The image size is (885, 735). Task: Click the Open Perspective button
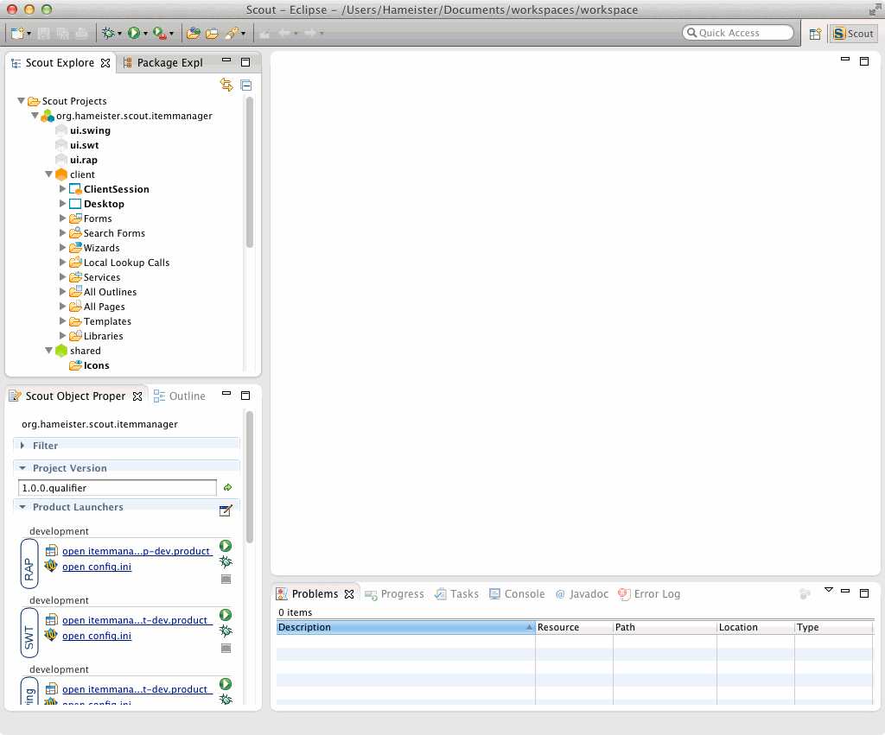coord(814,34)
